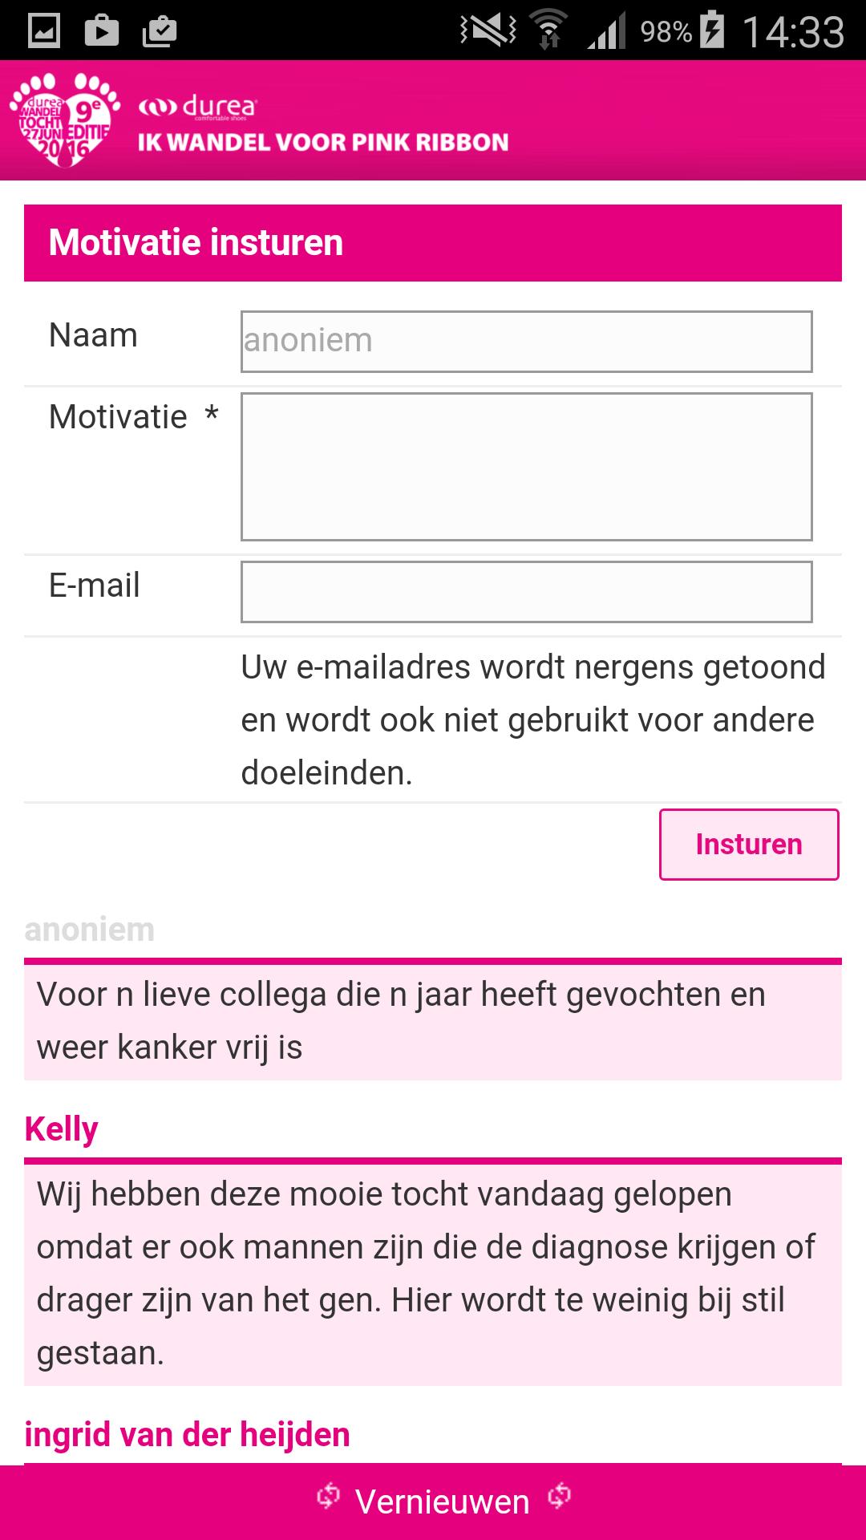The width and height of the screenshot is (866, 1540).
Task: Tap the briefcase checkmark notification icon
Action: (160, 31)
